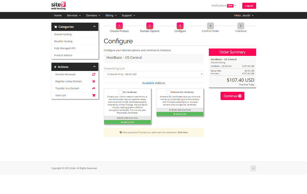Click the Domain Renewals refresh icon
Screen dimensions: 307x194
pyautogui.click(x=94, y=74)
